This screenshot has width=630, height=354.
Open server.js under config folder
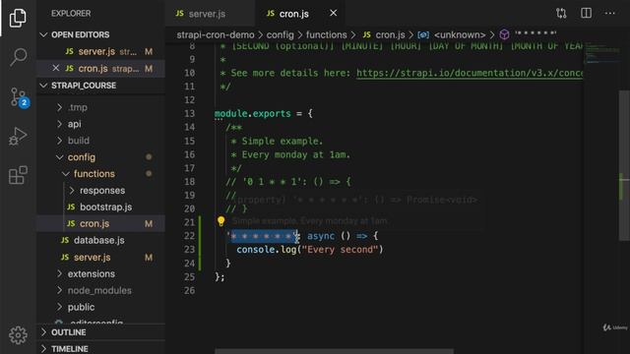tap(92, 258)
